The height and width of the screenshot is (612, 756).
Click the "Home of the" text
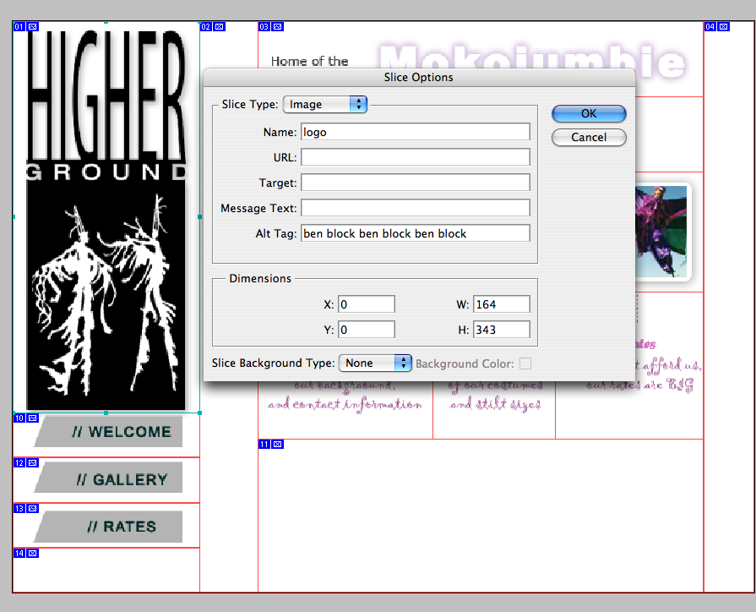tap(309, 62)
